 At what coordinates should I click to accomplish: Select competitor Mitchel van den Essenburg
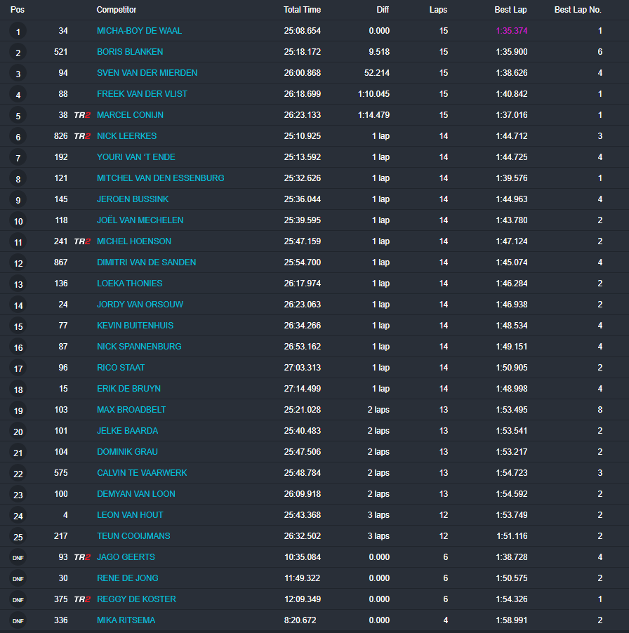pyautogui.click(x=160, y=178)
